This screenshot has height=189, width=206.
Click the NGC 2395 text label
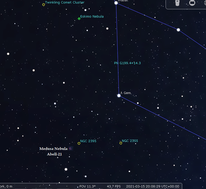coord(88,141)
